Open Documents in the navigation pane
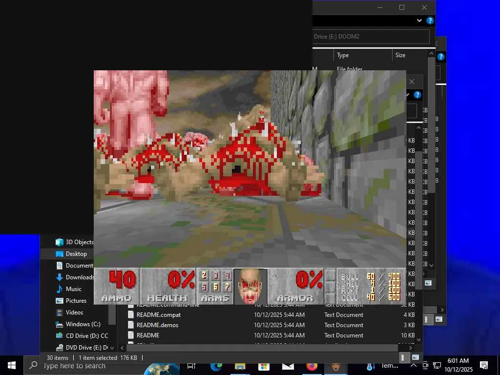The image size is (500, 375). coord(80,265)
